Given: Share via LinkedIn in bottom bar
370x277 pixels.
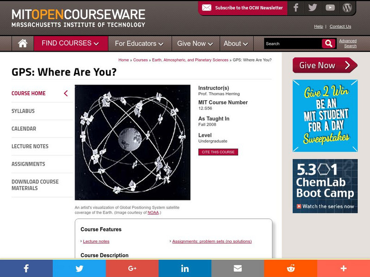Looking at the screenshot, I should click(x=185, y=268).
